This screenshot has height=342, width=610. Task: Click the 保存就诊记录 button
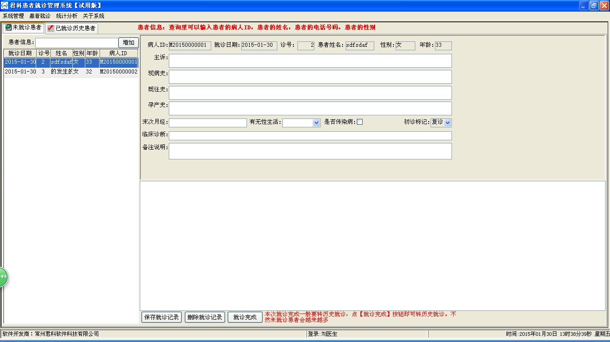(x=162, y=318)
